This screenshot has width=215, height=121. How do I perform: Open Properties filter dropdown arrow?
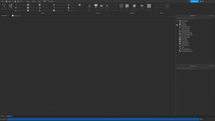(214, 69)
